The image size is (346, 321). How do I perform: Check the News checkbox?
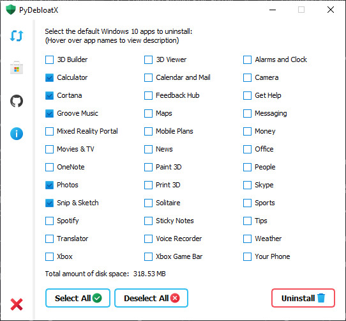148,149
